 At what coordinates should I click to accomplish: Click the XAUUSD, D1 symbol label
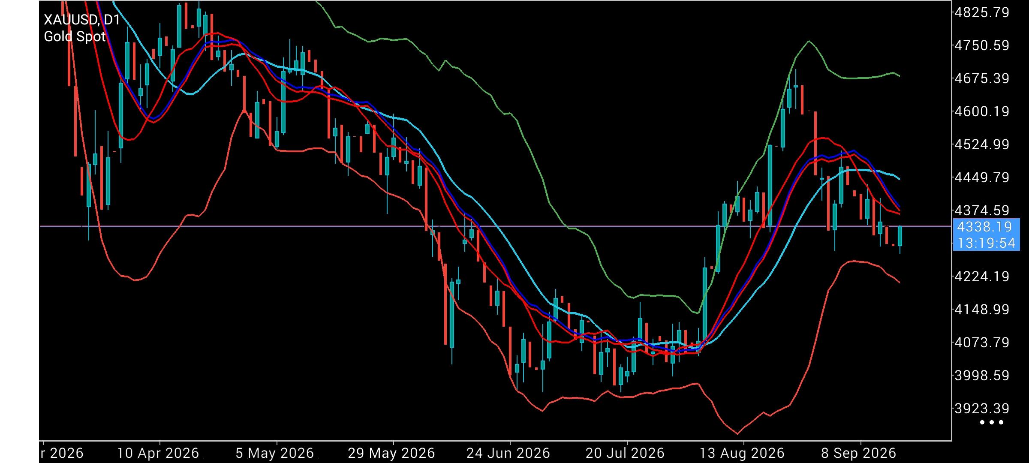(82, 20)
